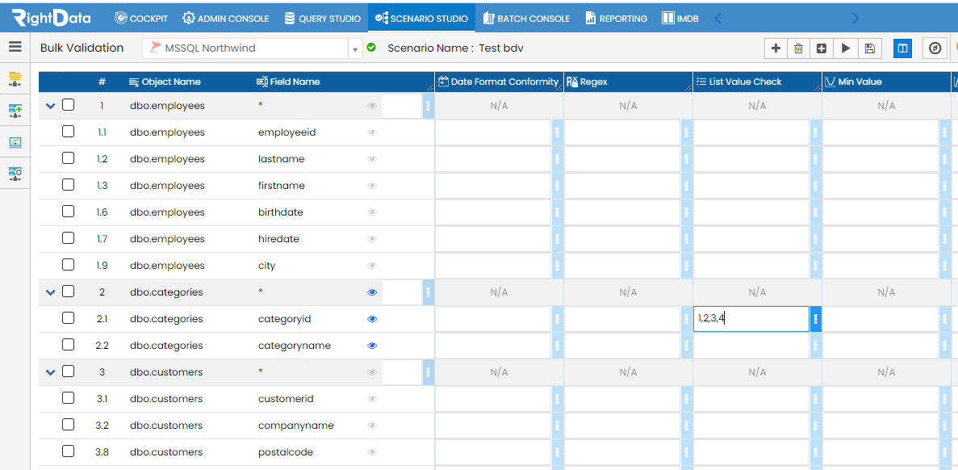Click the compass icon in toolbar
Viewport: 958px width, 470px height.
click(x=935, y=48)
